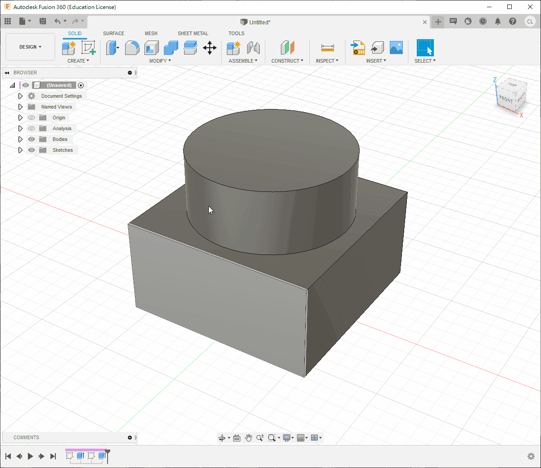Expand the Bodies tree node
Image resolution: width=541 pixels, height=468 pixels.
tap(20, 139)
